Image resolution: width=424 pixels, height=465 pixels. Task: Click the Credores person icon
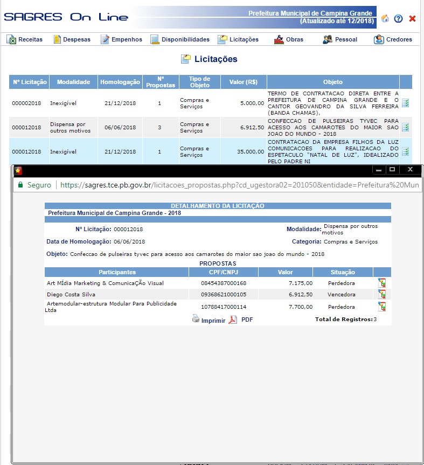pos(379,39)
